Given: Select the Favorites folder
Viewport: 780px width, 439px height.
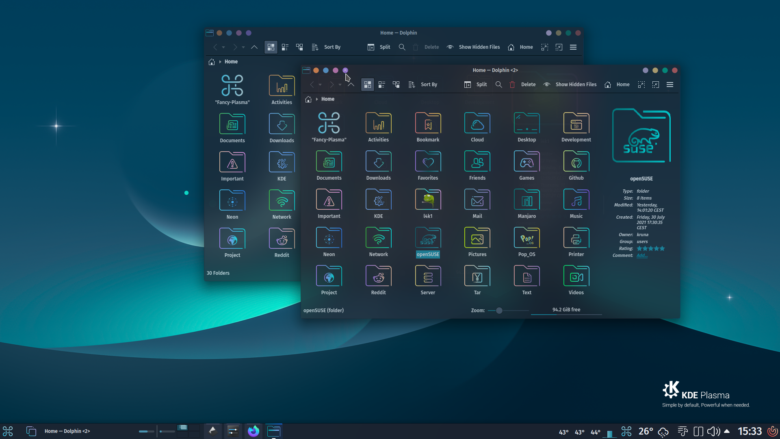Looking at the screenshot, I should 428,165.
